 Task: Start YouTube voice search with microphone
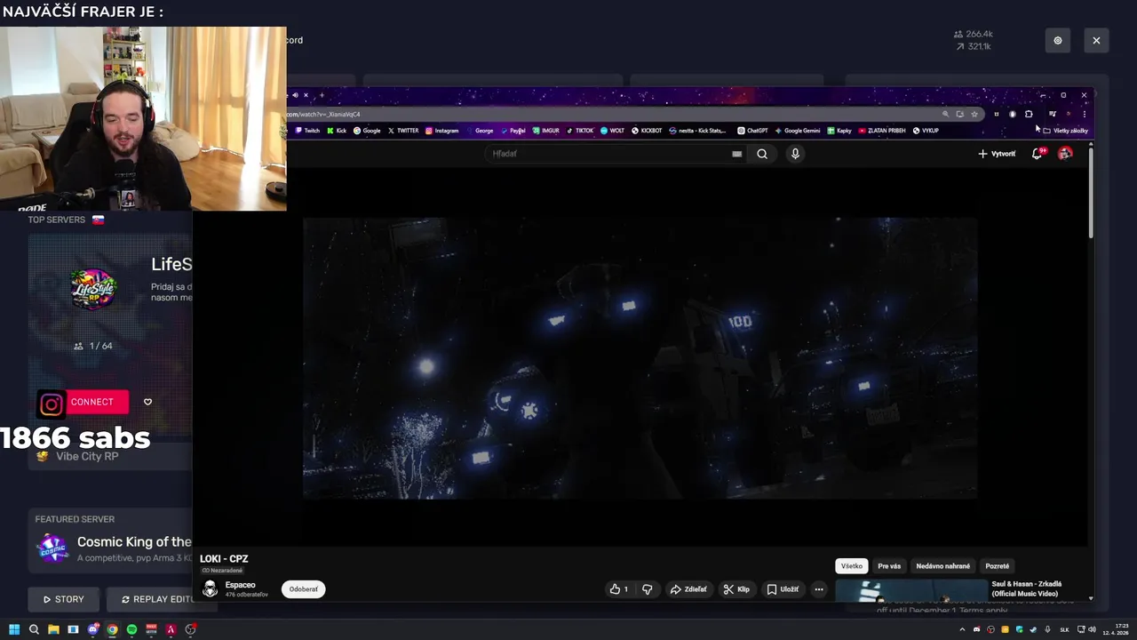tap(795, 154)
